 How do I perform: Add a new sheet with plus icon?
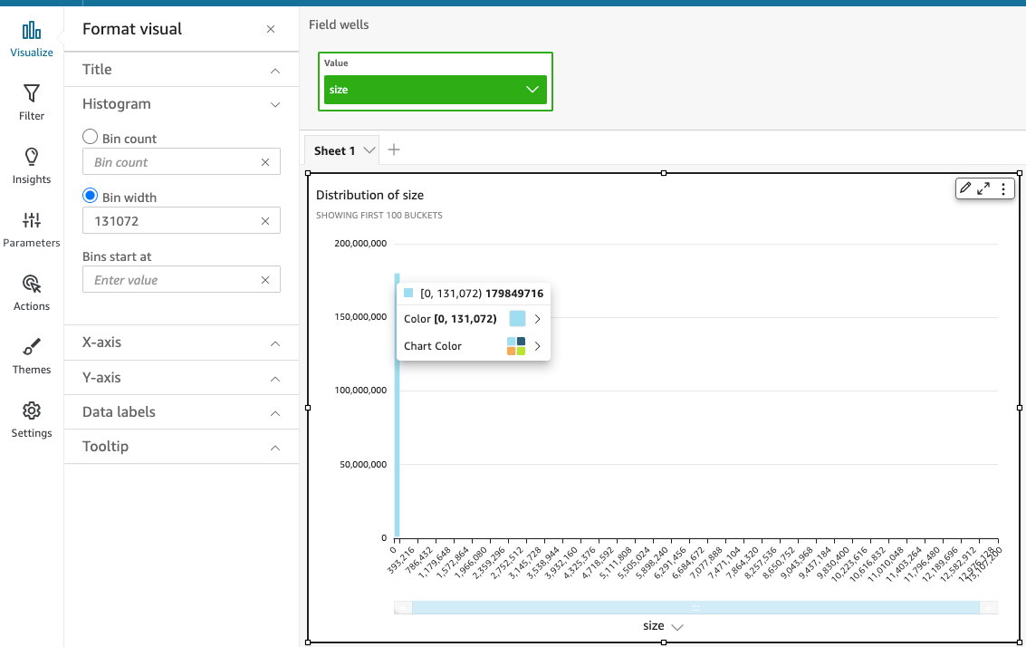click(394, 150)
